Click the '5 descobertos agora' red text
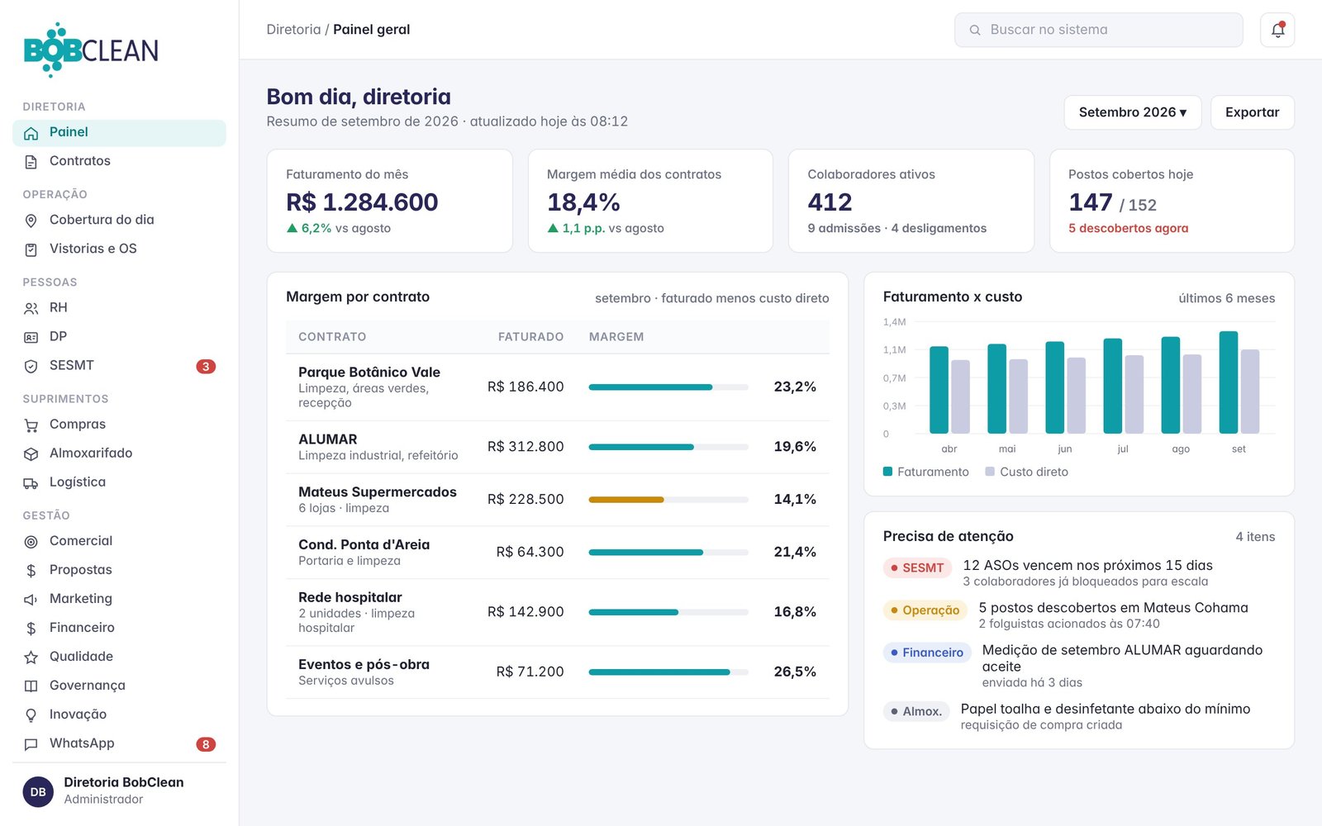 coord(1128,228)
